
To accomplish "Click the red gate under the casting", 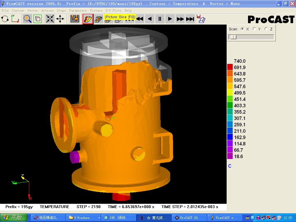I will click(x=121, y=197).
